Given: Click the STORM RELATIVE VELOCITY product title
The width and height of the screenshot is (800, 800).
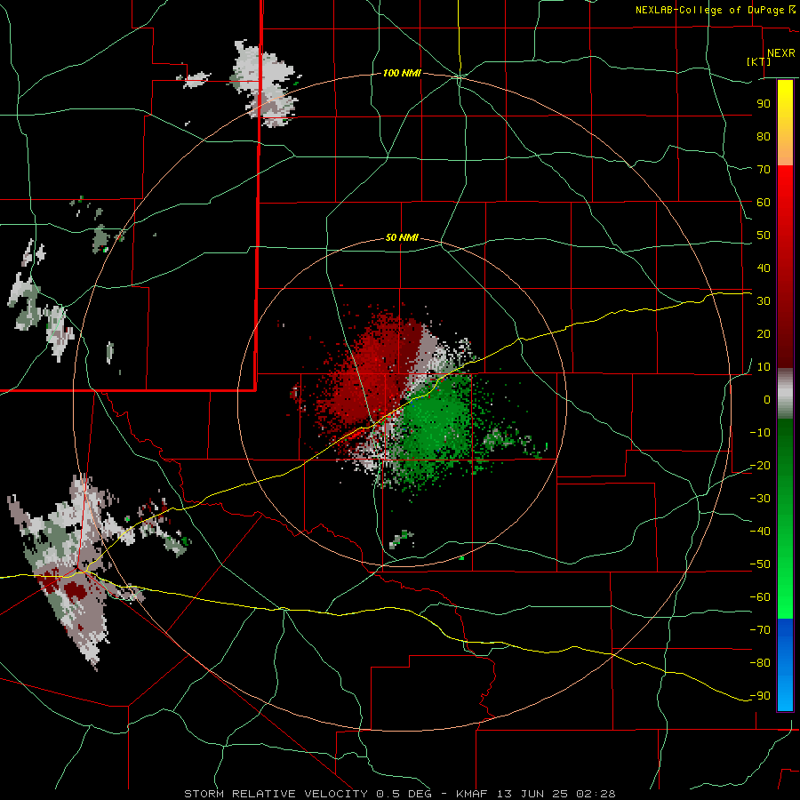Looking at the screenshot, I should point(276,794).
